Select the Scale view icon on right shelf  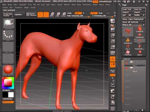[x=112, y=97]
